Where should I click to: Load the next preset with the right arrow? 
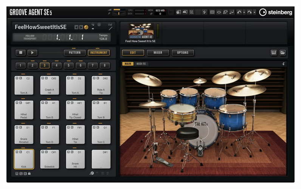click(81, 27)
